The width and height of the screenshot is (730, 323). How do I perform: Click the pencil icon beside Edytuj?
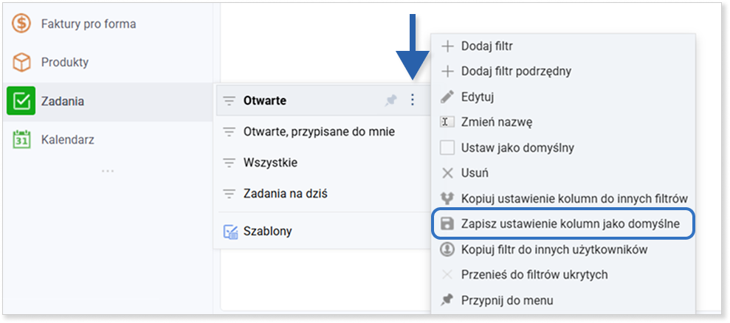(447, 97)
